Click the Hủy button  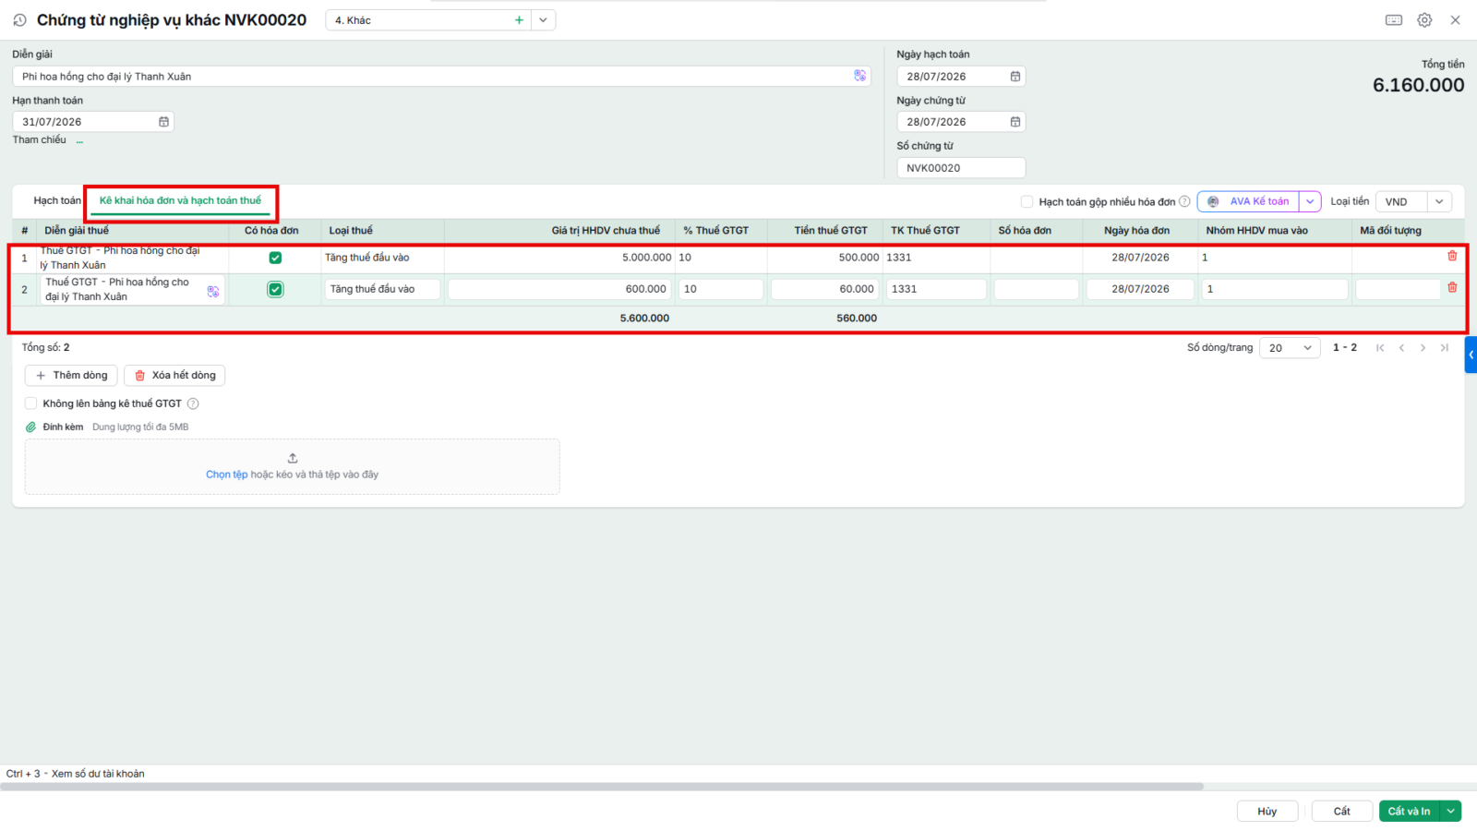click(x=1267, y=811)
